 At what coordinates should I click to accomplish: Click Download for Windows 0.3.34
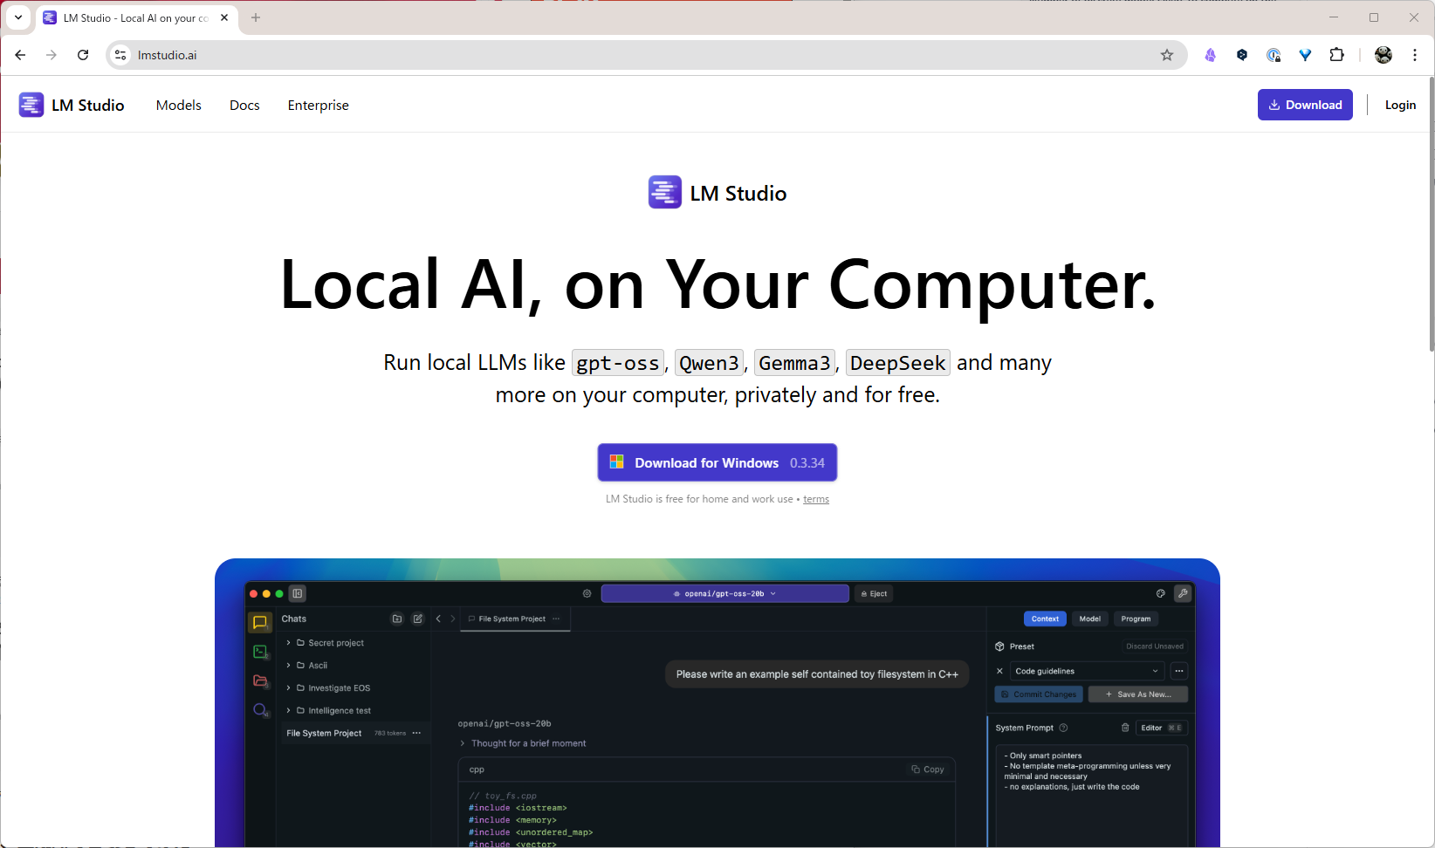(x=717, y=462)
